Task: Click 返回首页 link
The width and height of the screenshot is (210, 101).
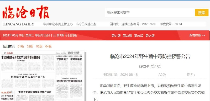Action: [x=9, y=46]
